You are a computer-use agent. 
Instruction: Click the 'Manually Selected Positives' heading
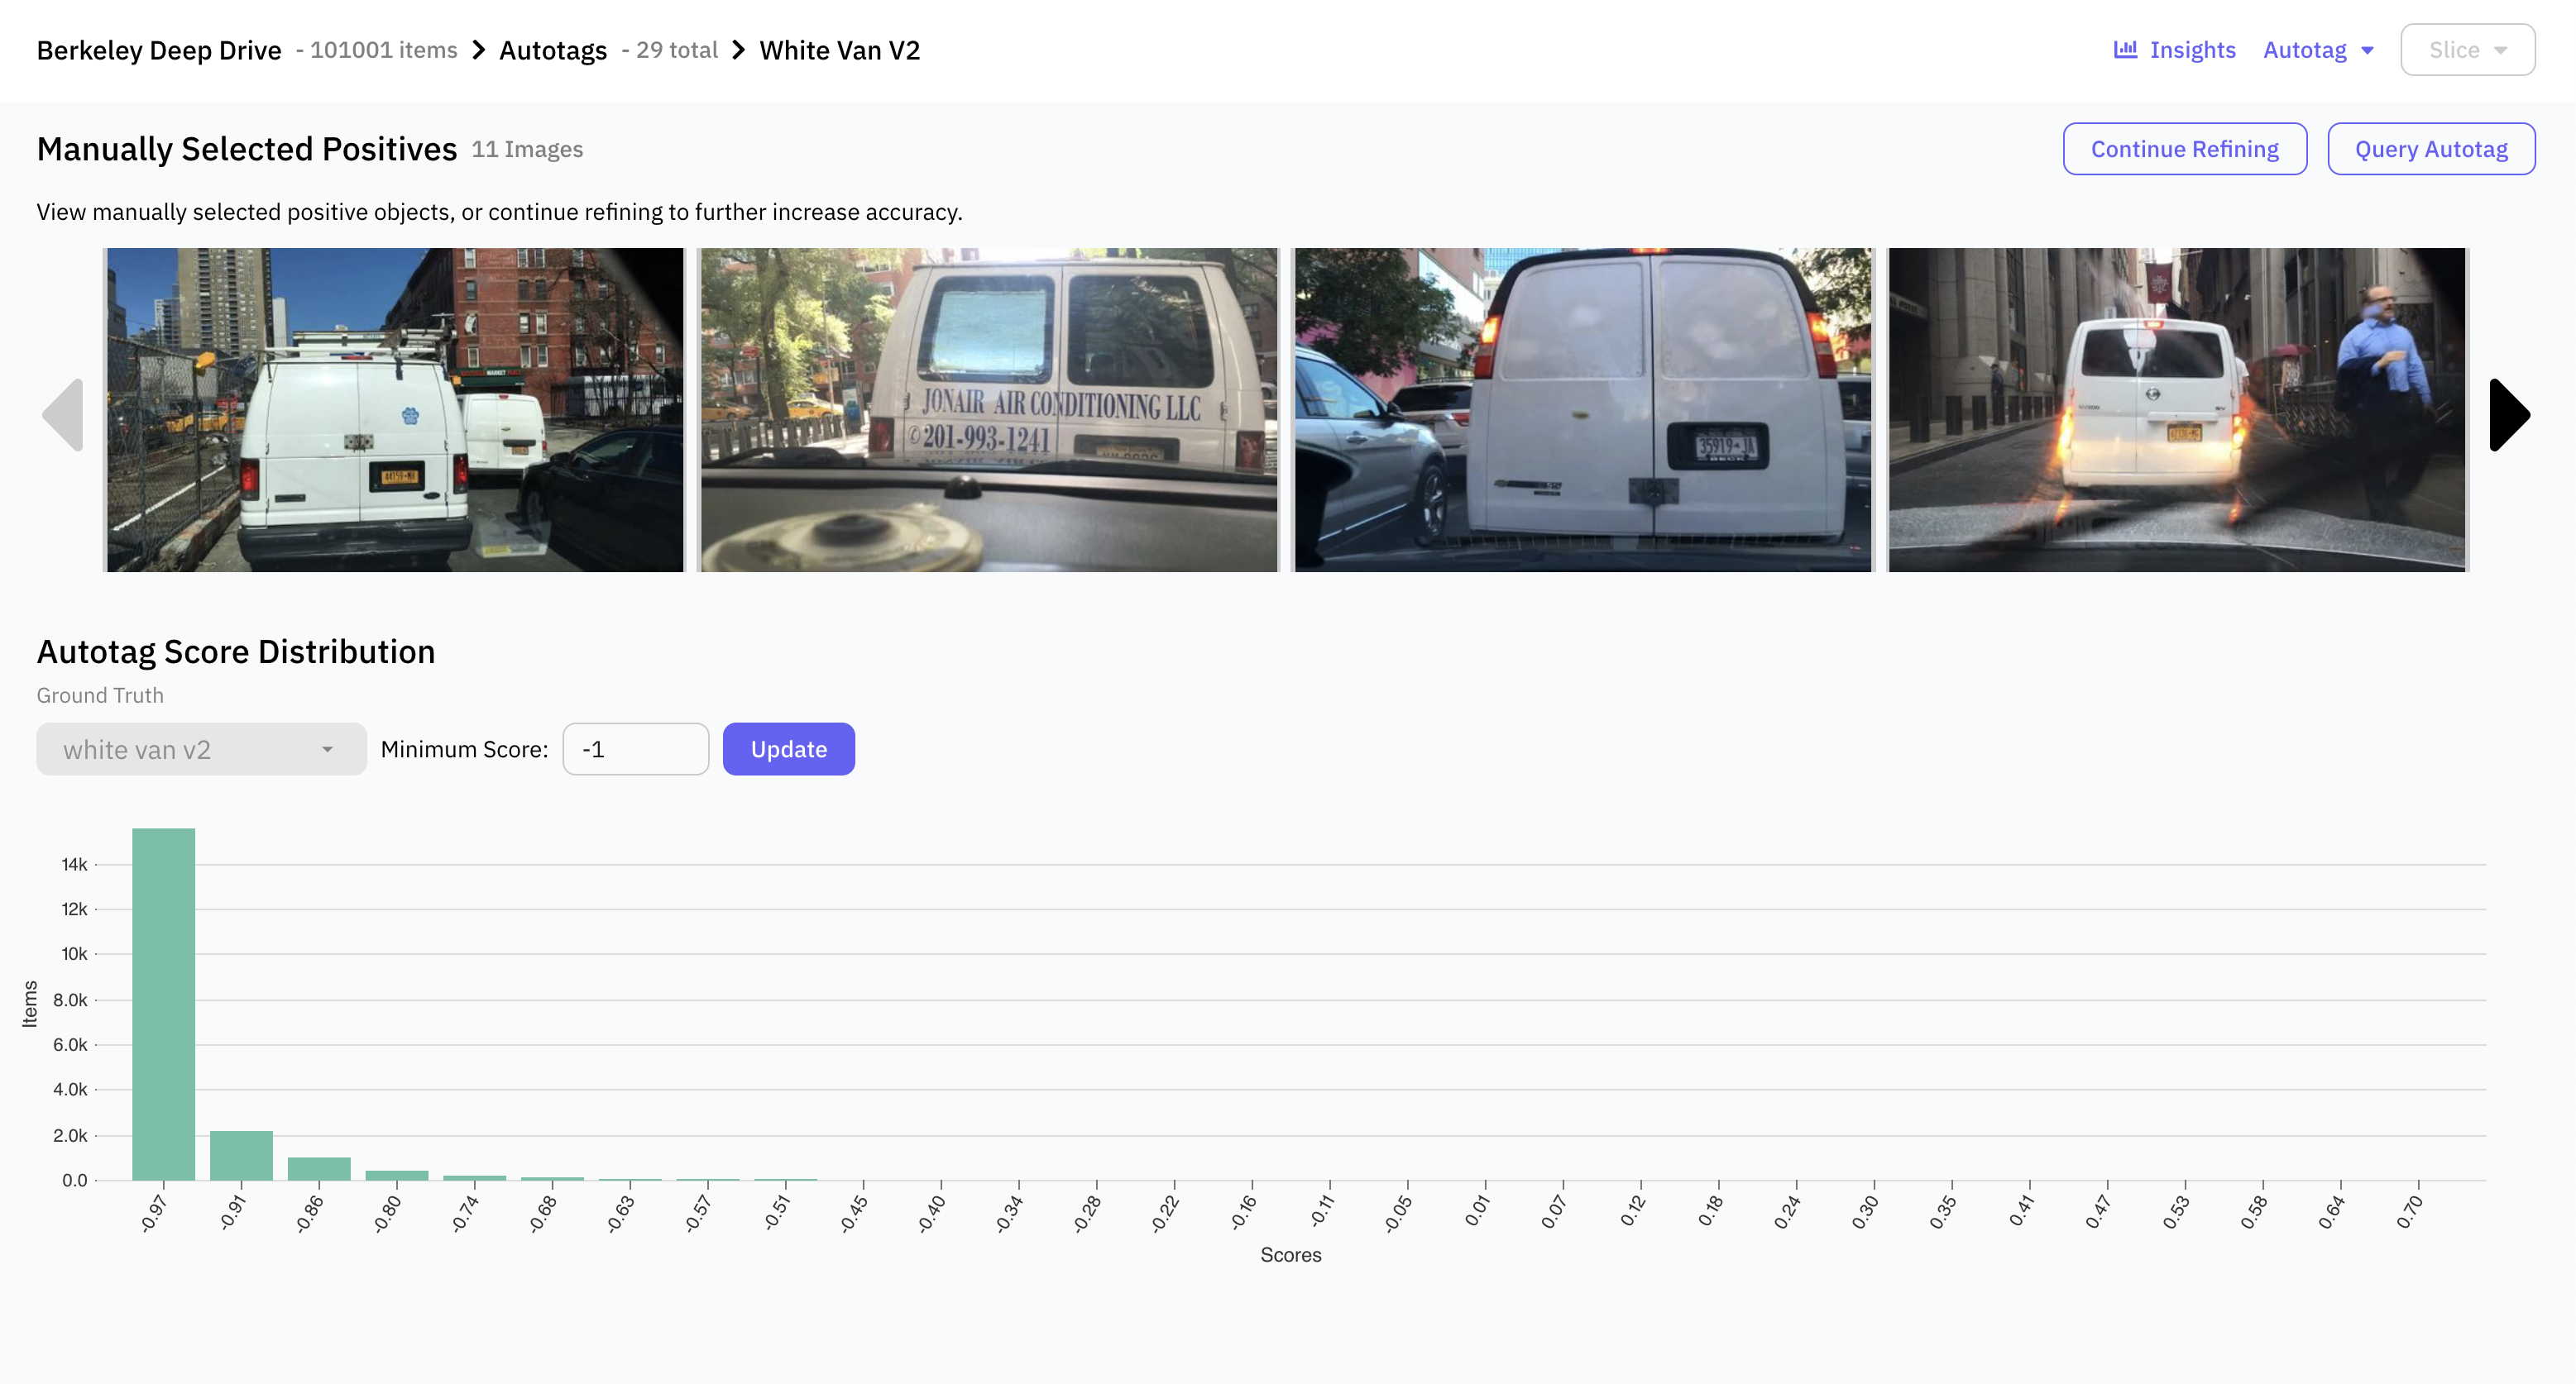[x=247, y=149]
